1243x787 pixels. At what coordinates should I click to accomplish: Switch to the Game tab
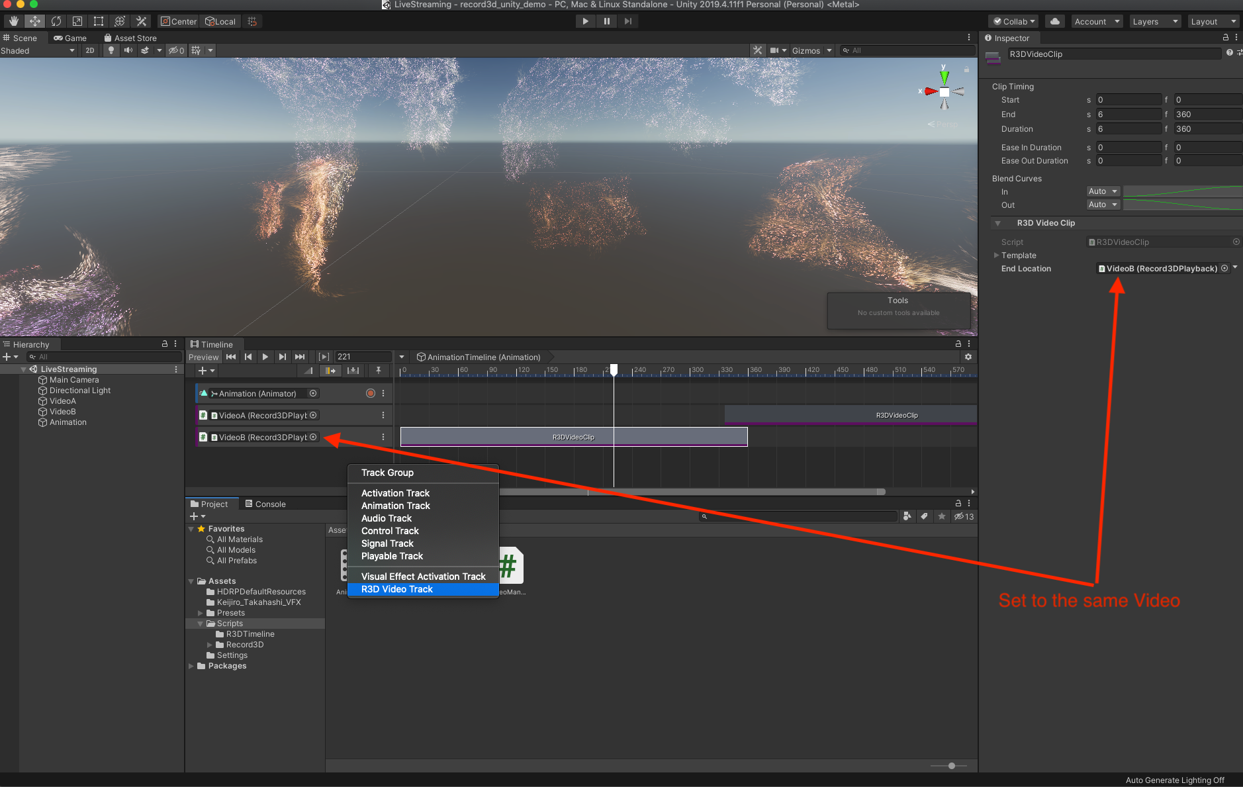point(71,38)
